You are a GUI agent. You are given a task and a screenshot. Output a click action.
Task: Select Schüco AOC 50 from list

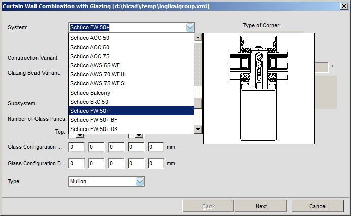131,38
